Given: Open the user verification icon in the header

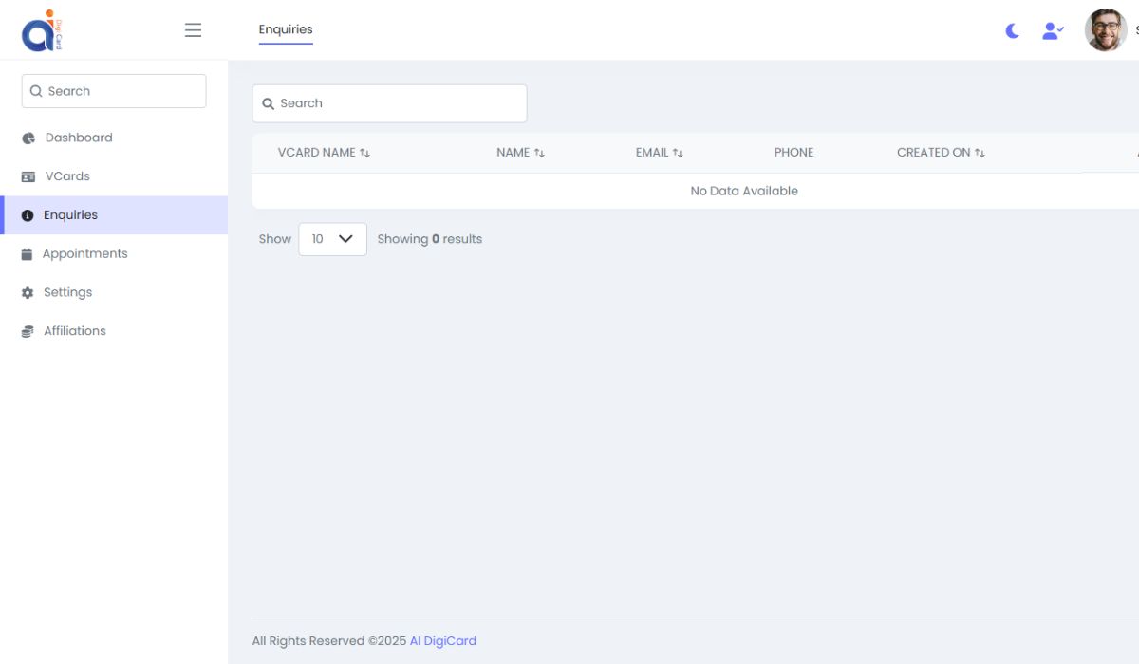Looking at the screenshot, I should pos(1053,30).
